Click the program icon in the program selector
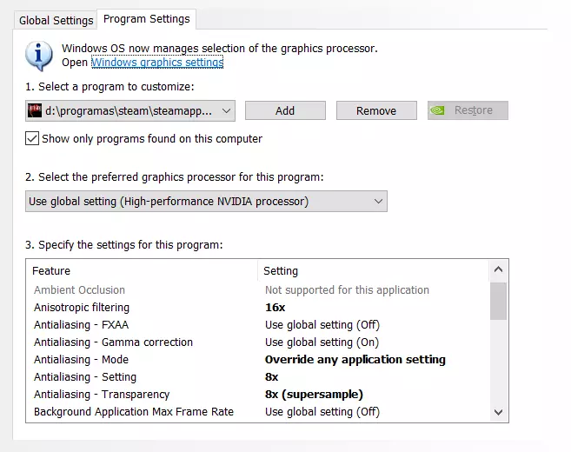The width and height of the screenshot is (571, 452). (36, 110)
